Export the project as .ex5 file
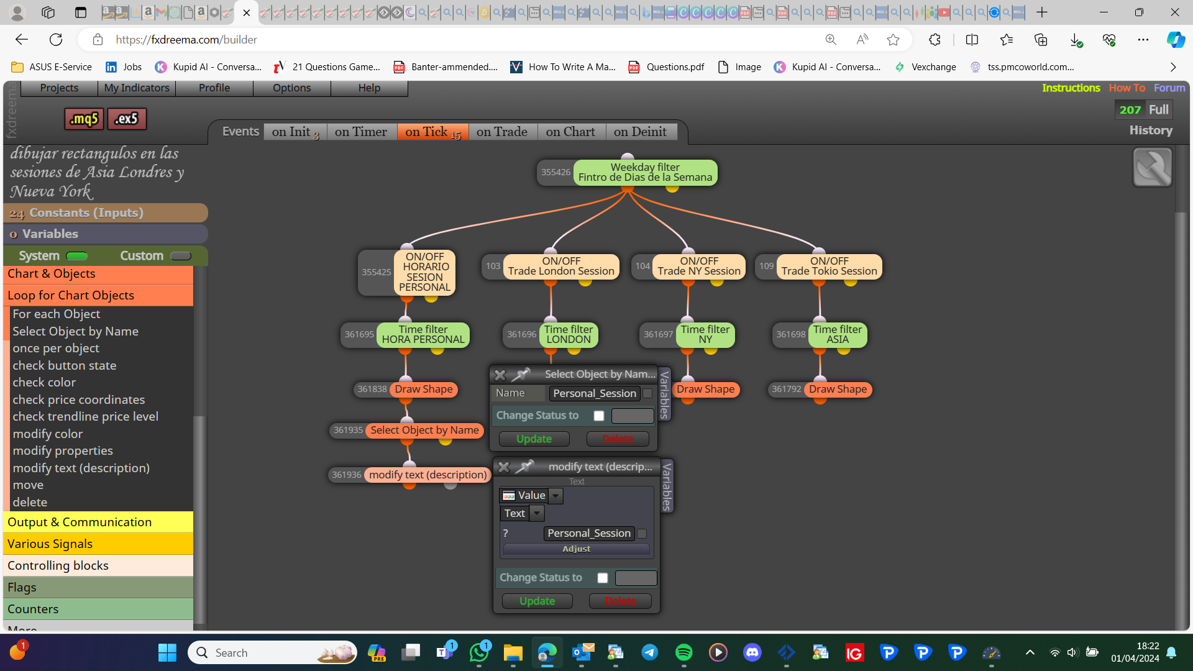 point(127,119)
